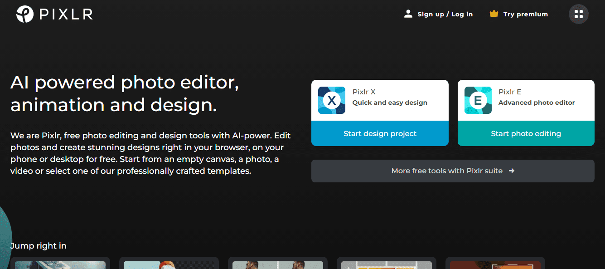Click the arrow beside Pixlr suite
The height and width of the screenshot is (269, 605).
click(x=512, y=171)
